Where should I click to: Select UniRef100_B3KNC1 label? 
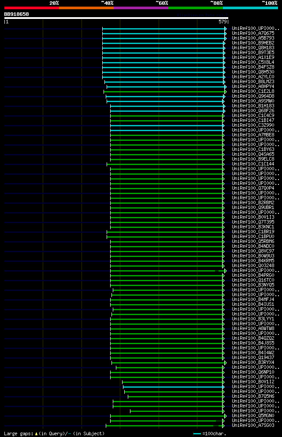pos(253,227)
